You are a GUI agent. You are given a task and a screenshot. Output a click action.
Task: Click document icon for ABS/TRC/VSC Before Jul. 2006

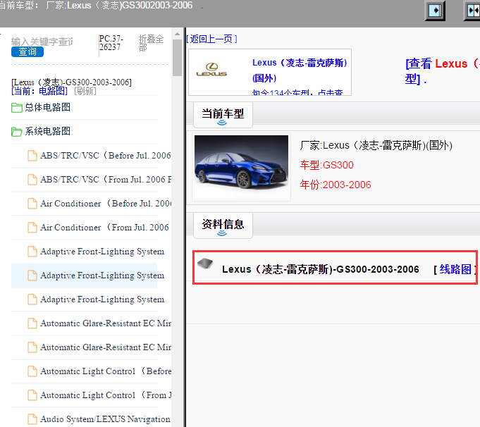(x=32, y=156)
